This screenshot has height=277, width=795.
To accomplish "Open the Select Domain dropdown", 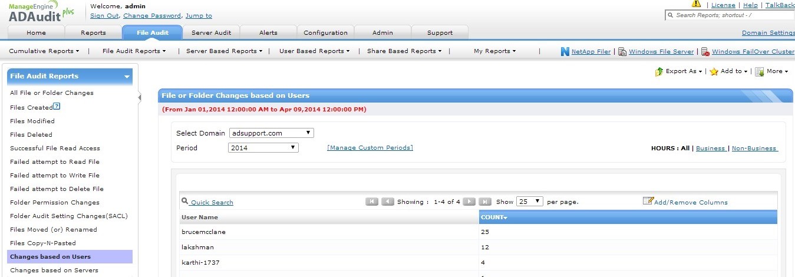I will [272, 133].
